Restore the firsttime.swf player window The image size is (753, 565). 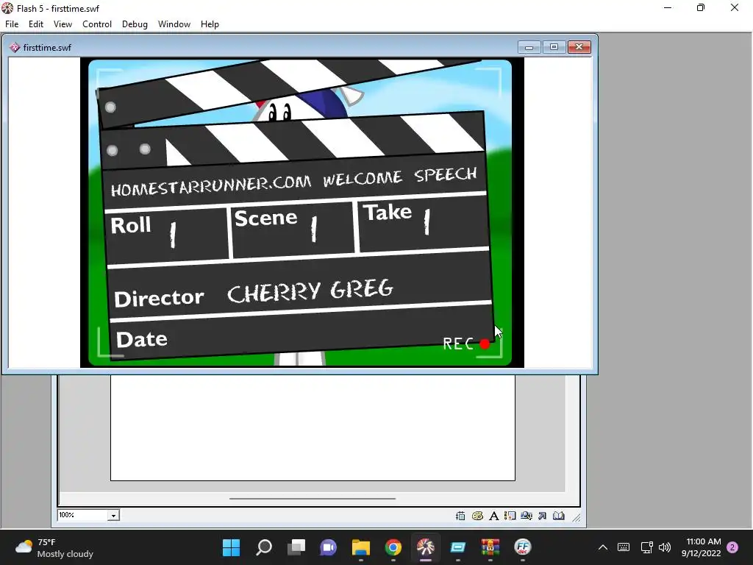pos(554,47)
